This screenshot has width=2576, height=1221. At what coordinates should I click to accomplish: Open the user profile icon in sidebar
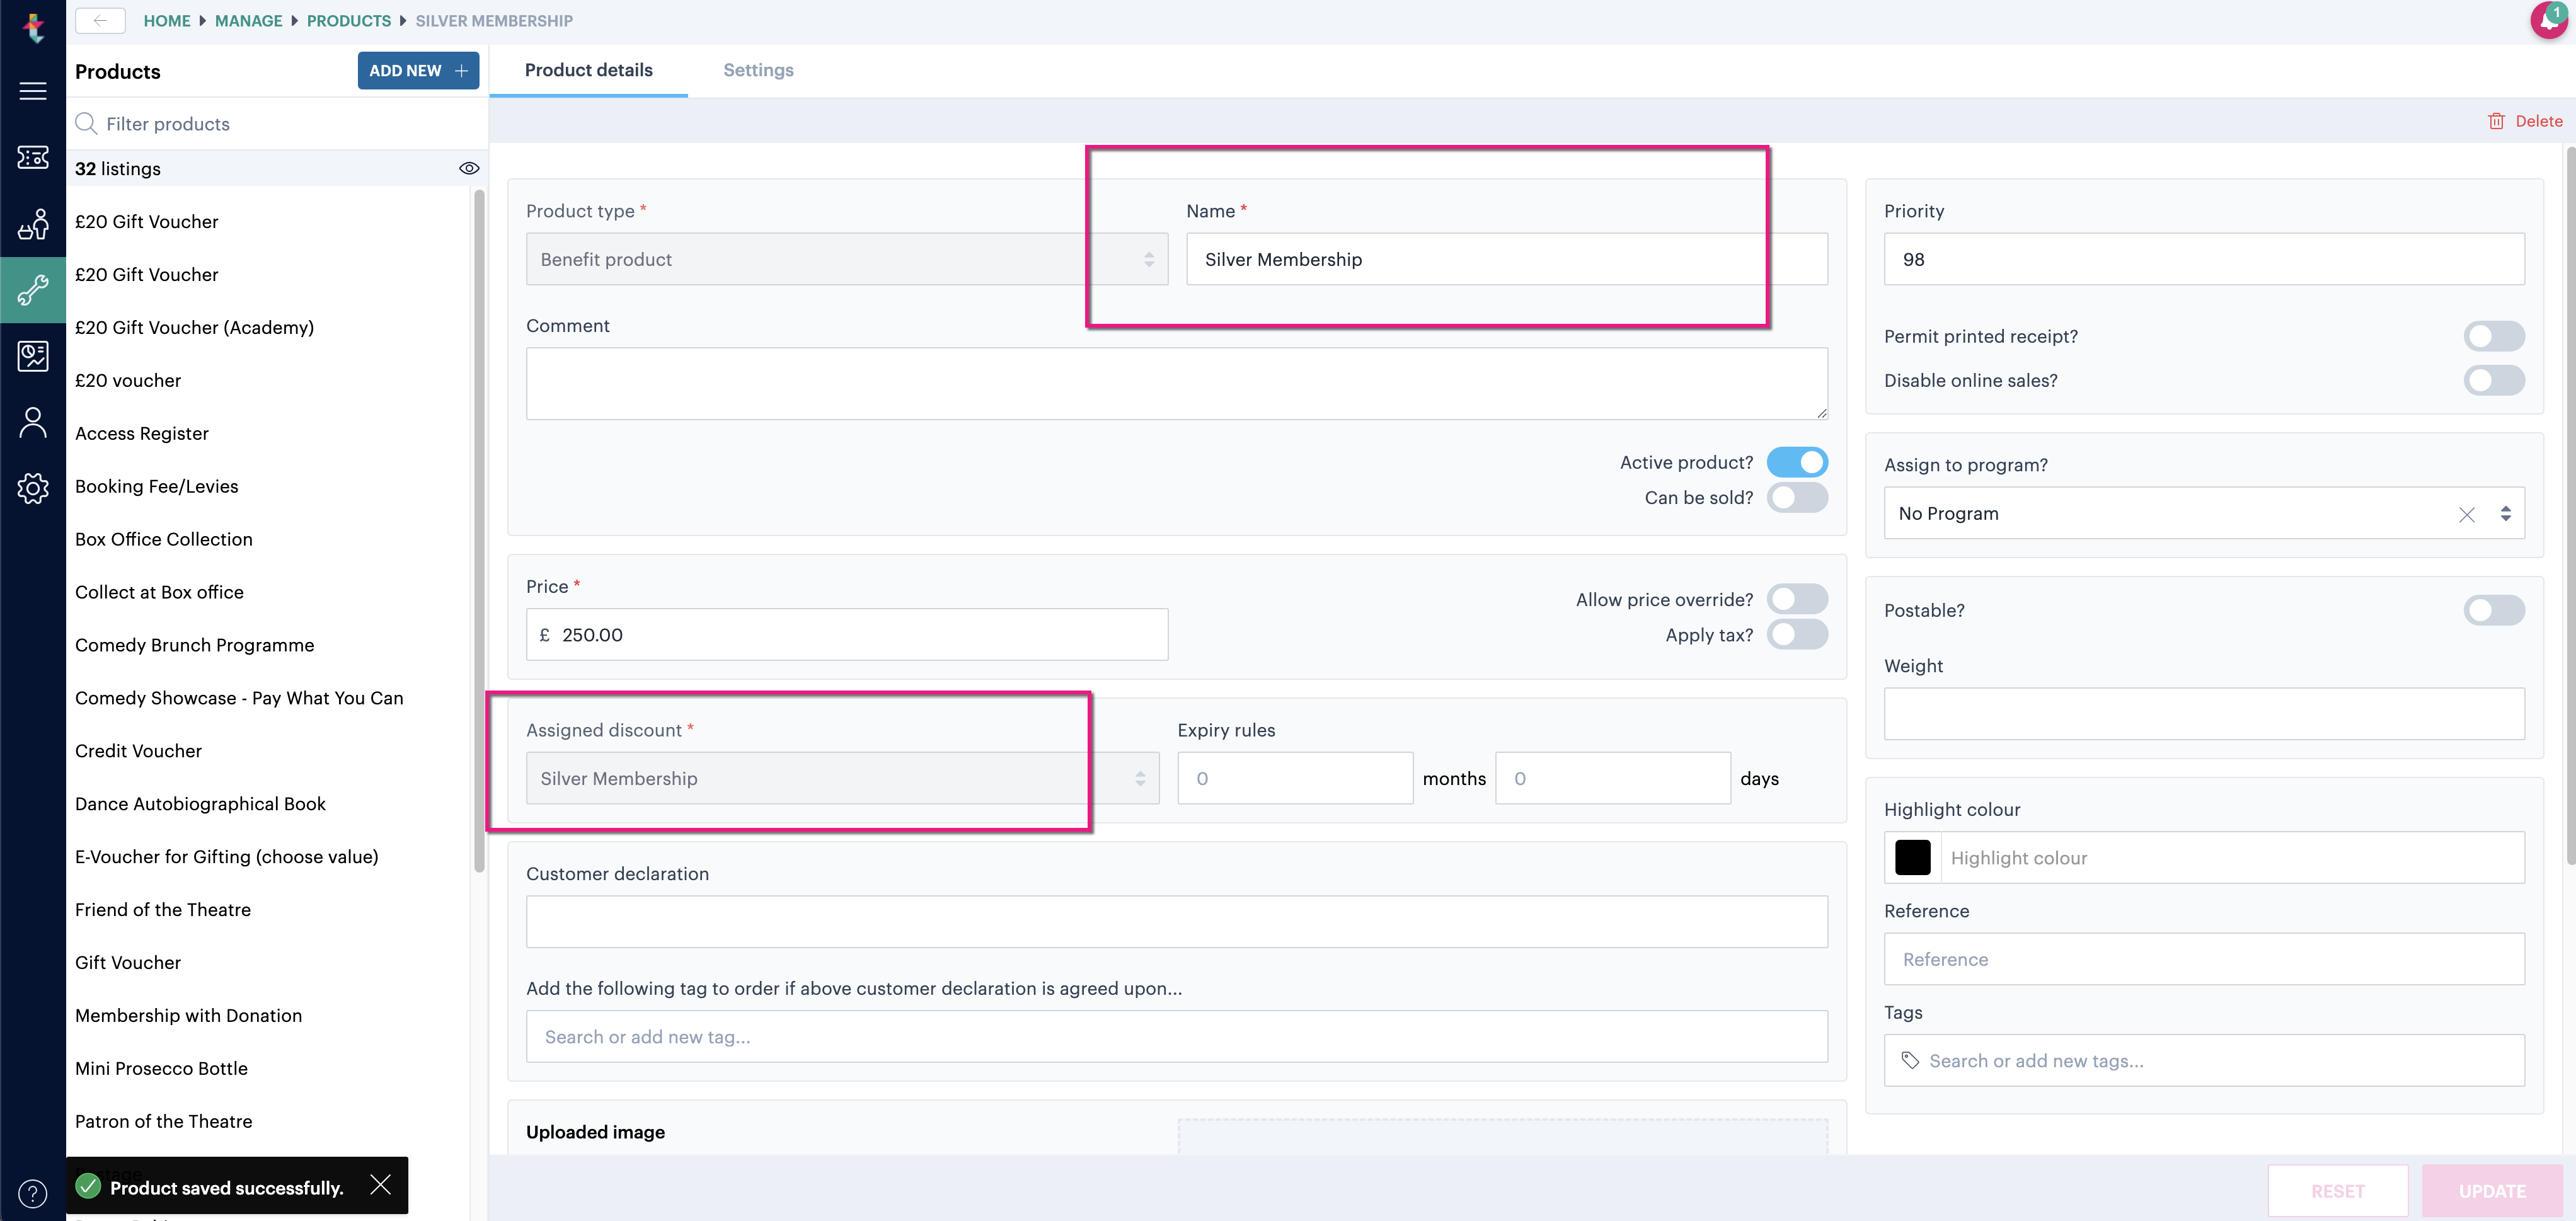[x=33, y=422]
